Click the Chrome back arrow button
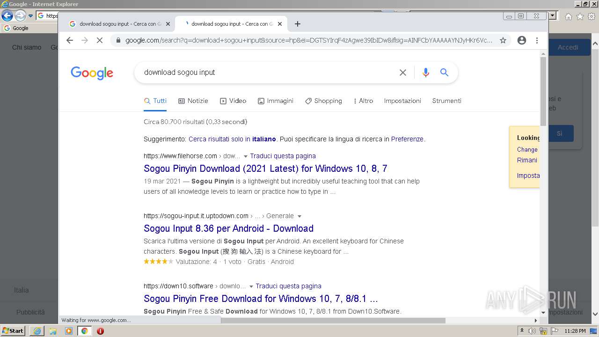Viewport: 599px width, 337px height. pyautogui.click(x=70, y=40)
